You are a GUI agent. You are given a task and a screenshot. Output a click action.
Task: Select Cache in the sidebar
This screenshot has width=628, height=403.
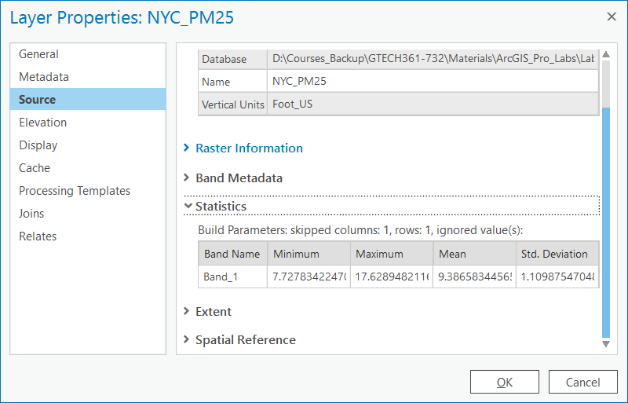(35, 168)
